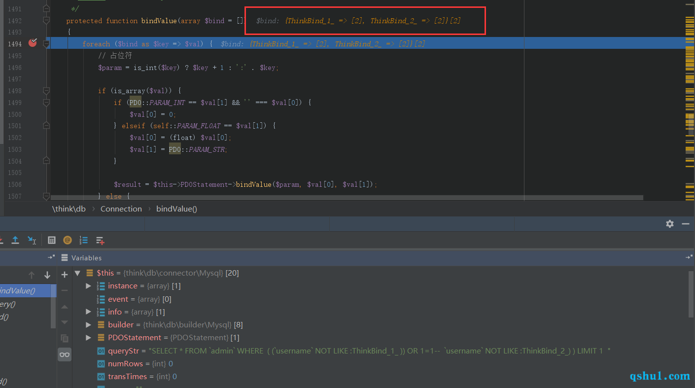Viewport: 695px width, 388px height.
Task: Click the $this object icon
Action: [x=90, y=273]
